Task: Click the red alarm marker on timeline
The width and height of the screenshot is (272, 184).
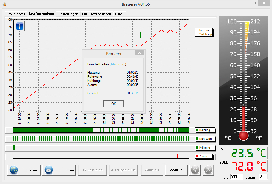Action: (178, 156)
